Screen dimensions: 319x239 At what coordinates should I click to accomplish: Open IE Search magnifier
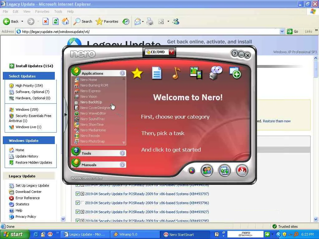(83, 21)
